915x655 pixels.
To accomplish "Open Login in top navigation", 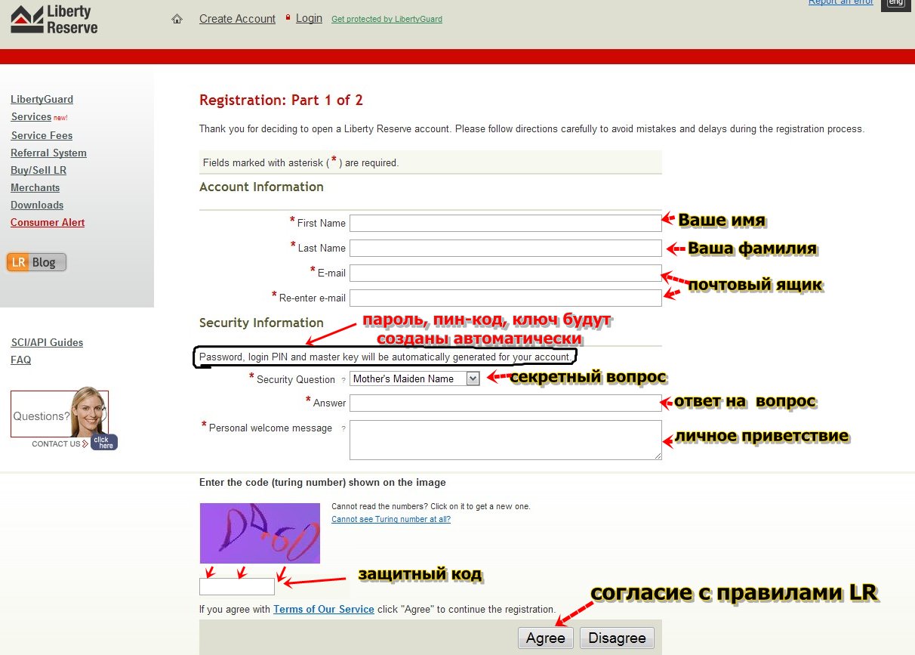I will (x=309, y=18).
